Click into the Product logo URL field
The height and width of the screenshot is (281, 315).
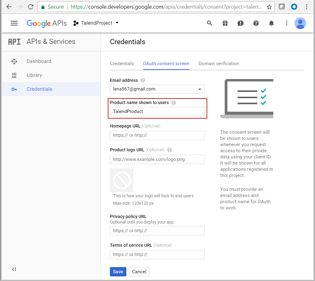(157, 159)
